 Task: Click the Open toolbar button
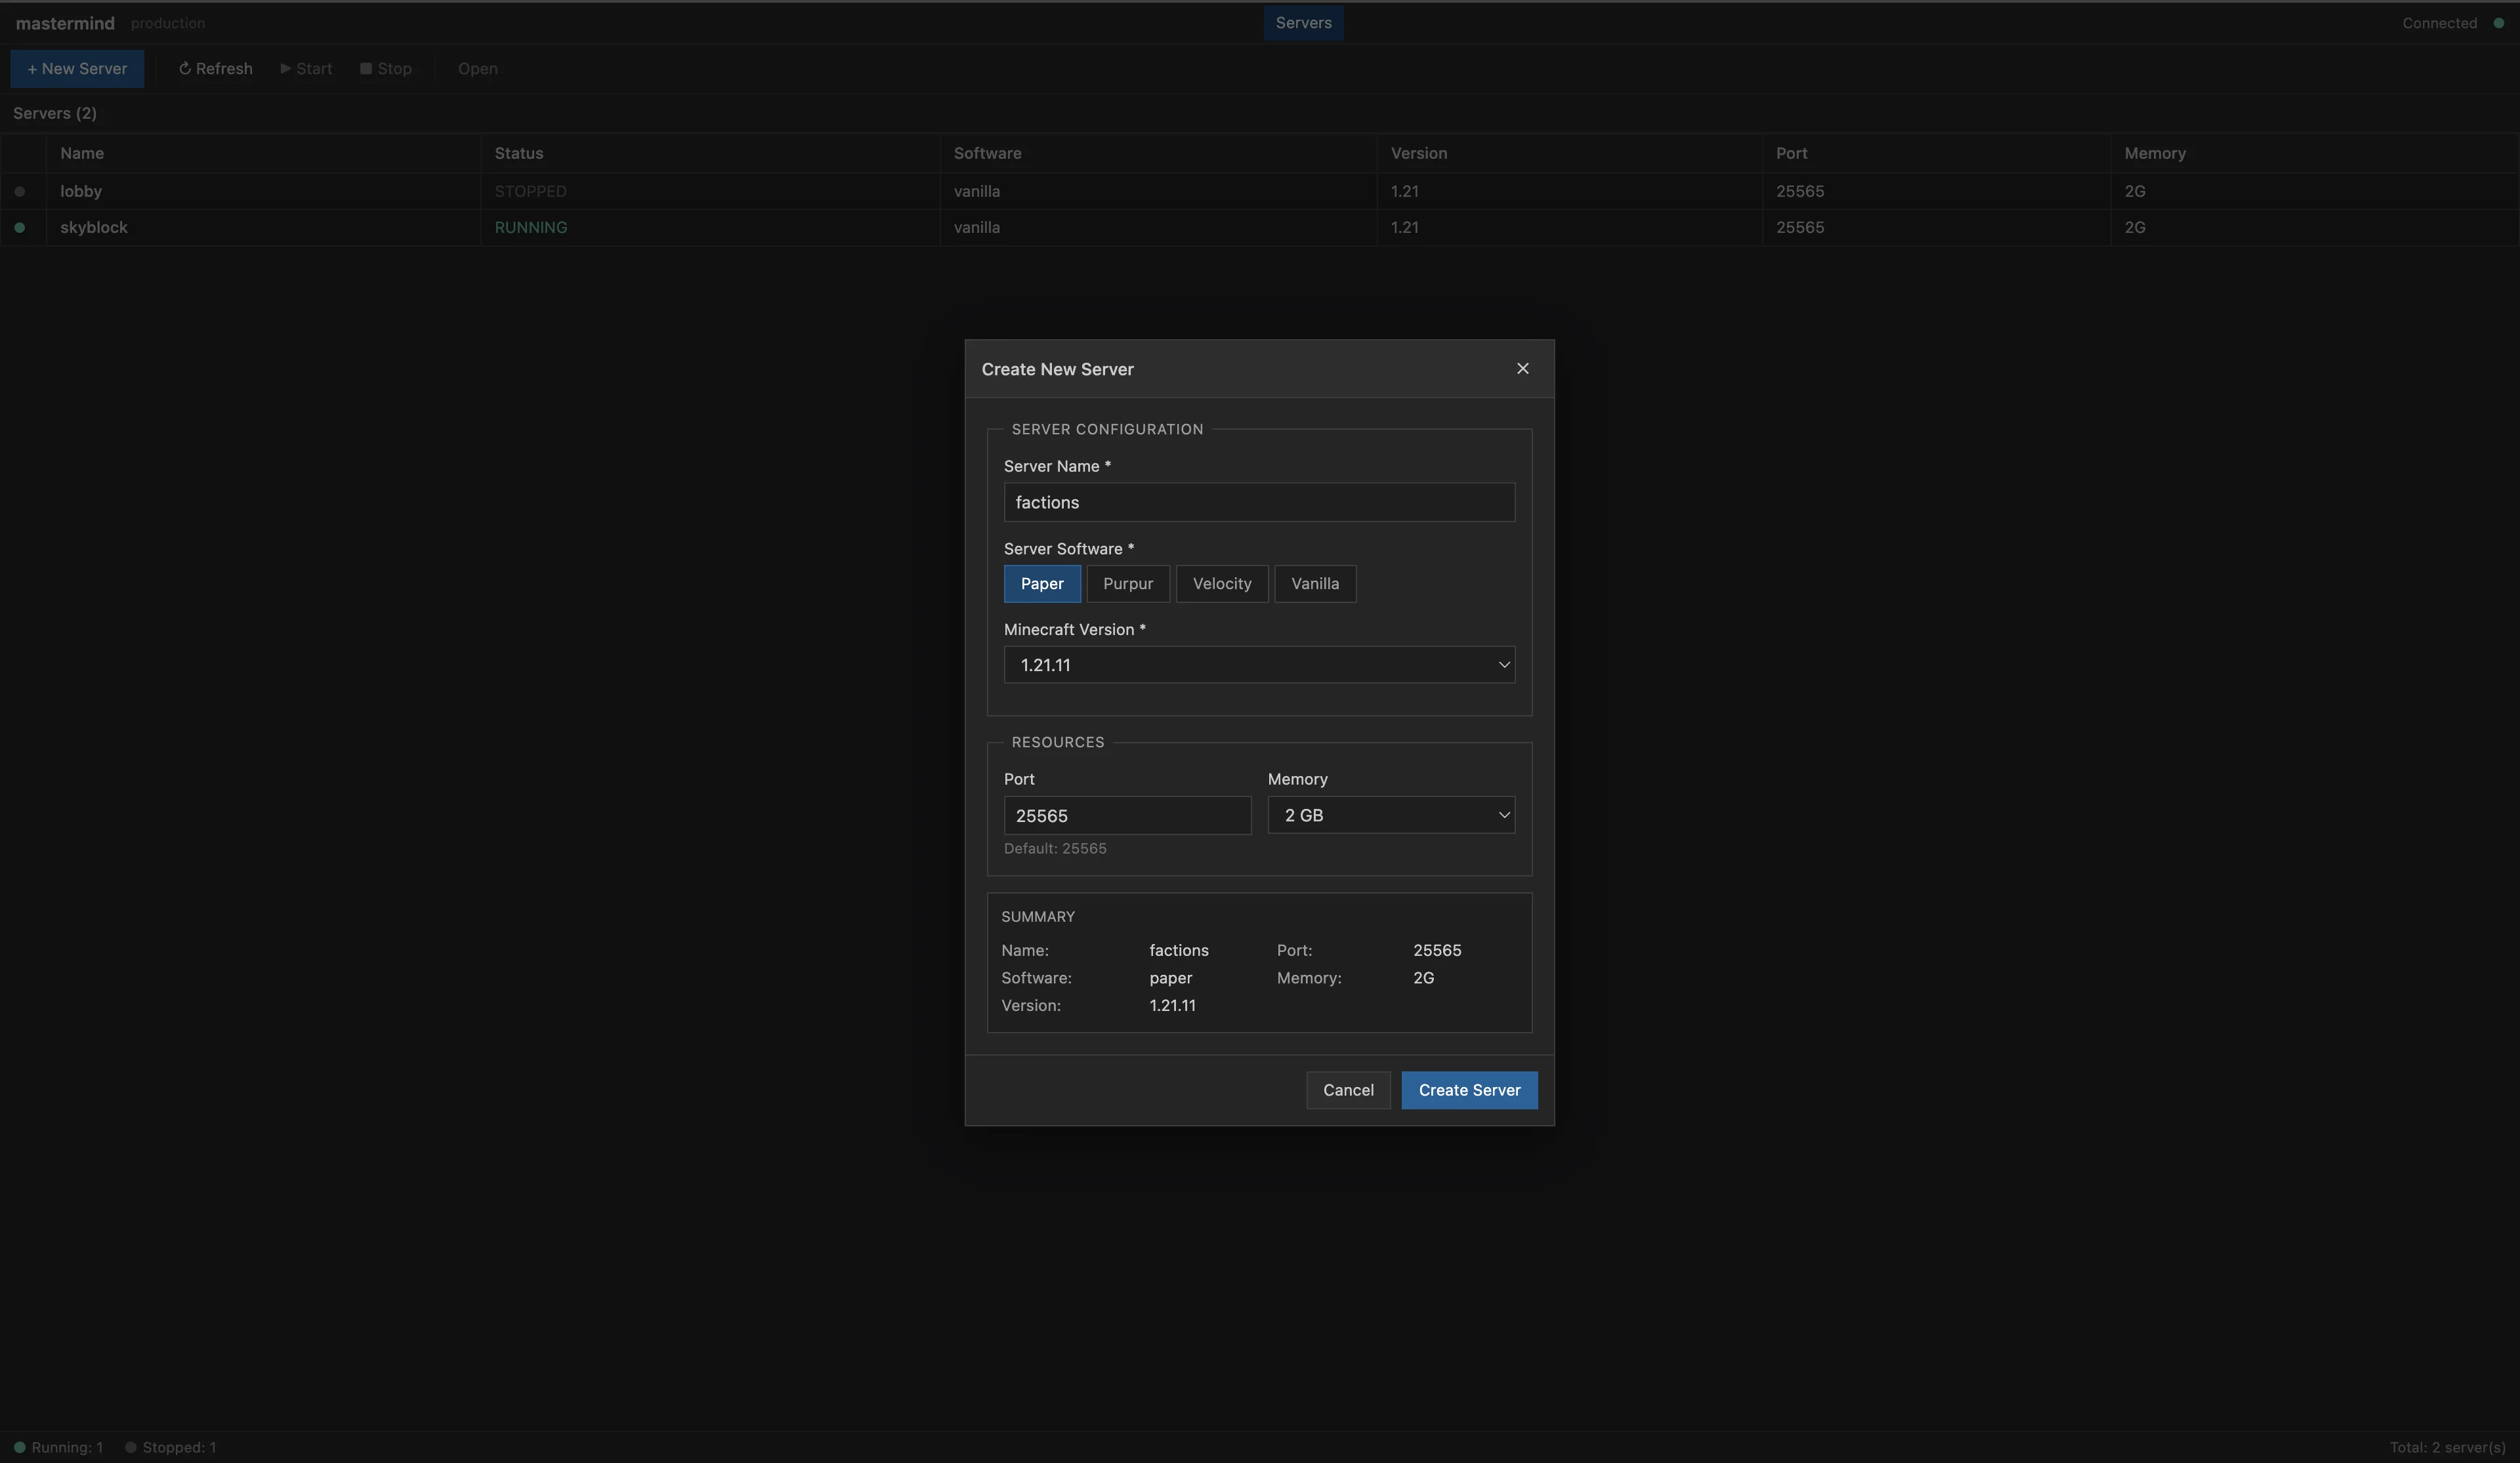tap(478, 69)
